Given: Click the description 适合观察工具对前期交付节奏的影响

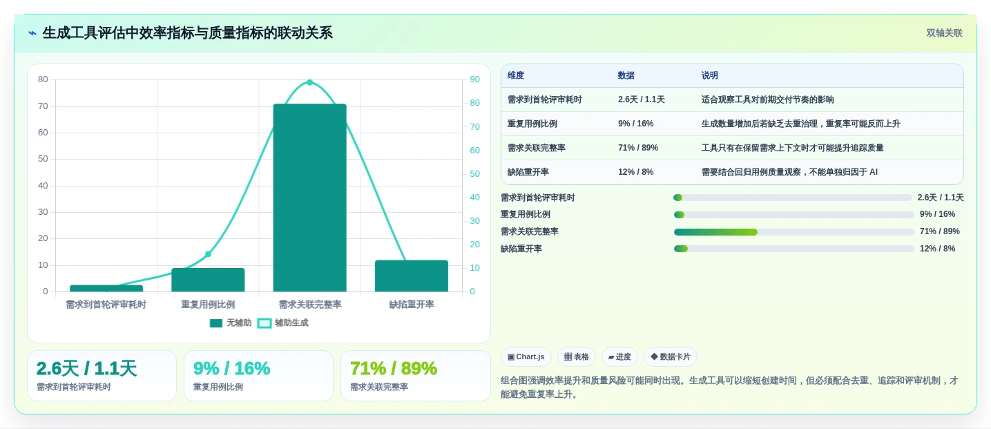Looking at the screenshot, I should [x=768, y=99].
